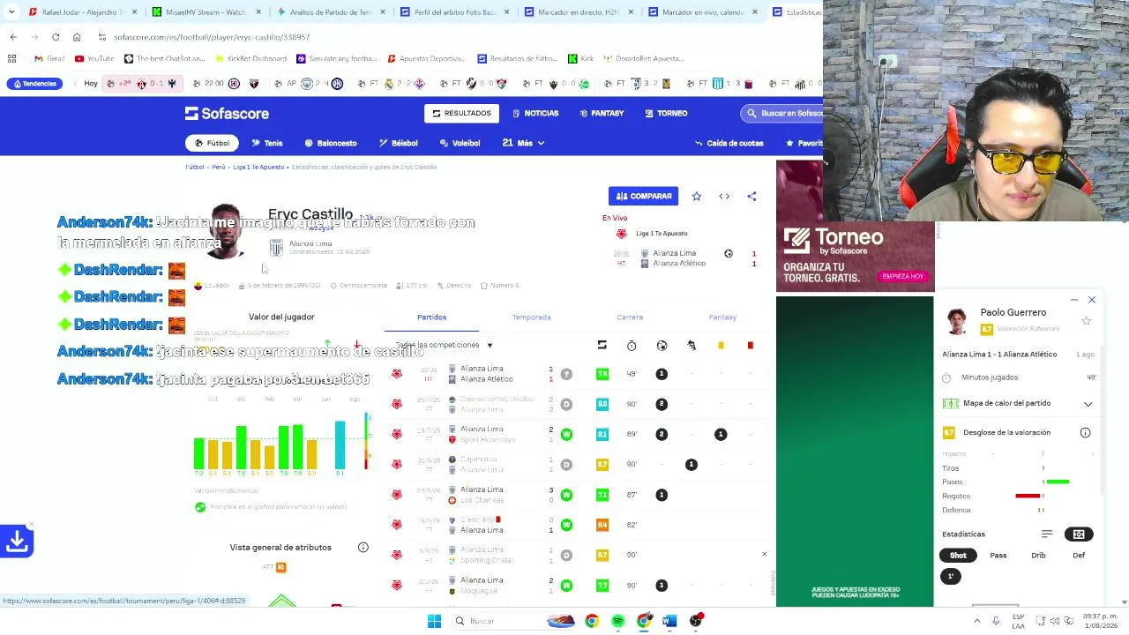Open the Partidos tab
The width and height of the screenshot is (1129, 635).
431,317
